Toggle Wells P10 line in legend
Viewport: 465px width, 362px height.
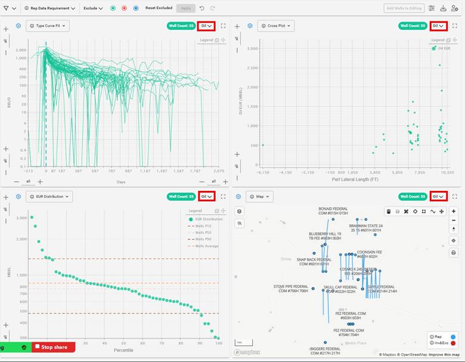[198, 226]
